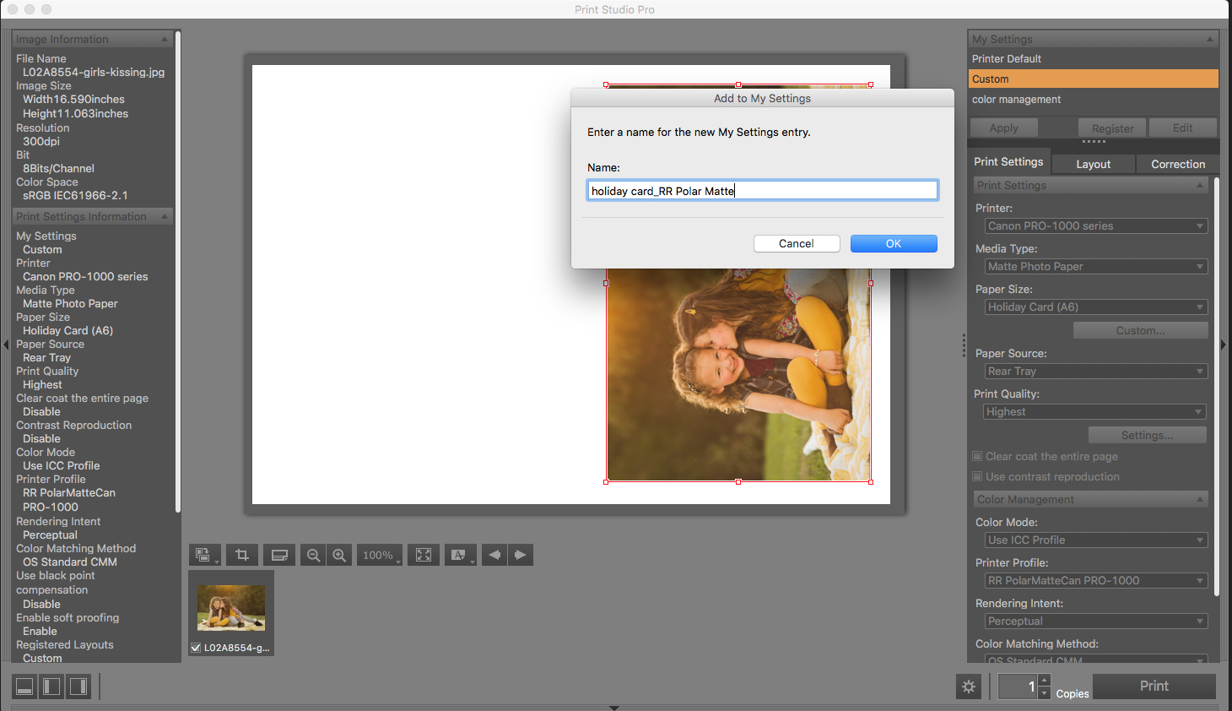The image size is (1232, 711).
Task: Uncheck the L02A8554 thumbnail checkbox
Action: pos(196,648)
